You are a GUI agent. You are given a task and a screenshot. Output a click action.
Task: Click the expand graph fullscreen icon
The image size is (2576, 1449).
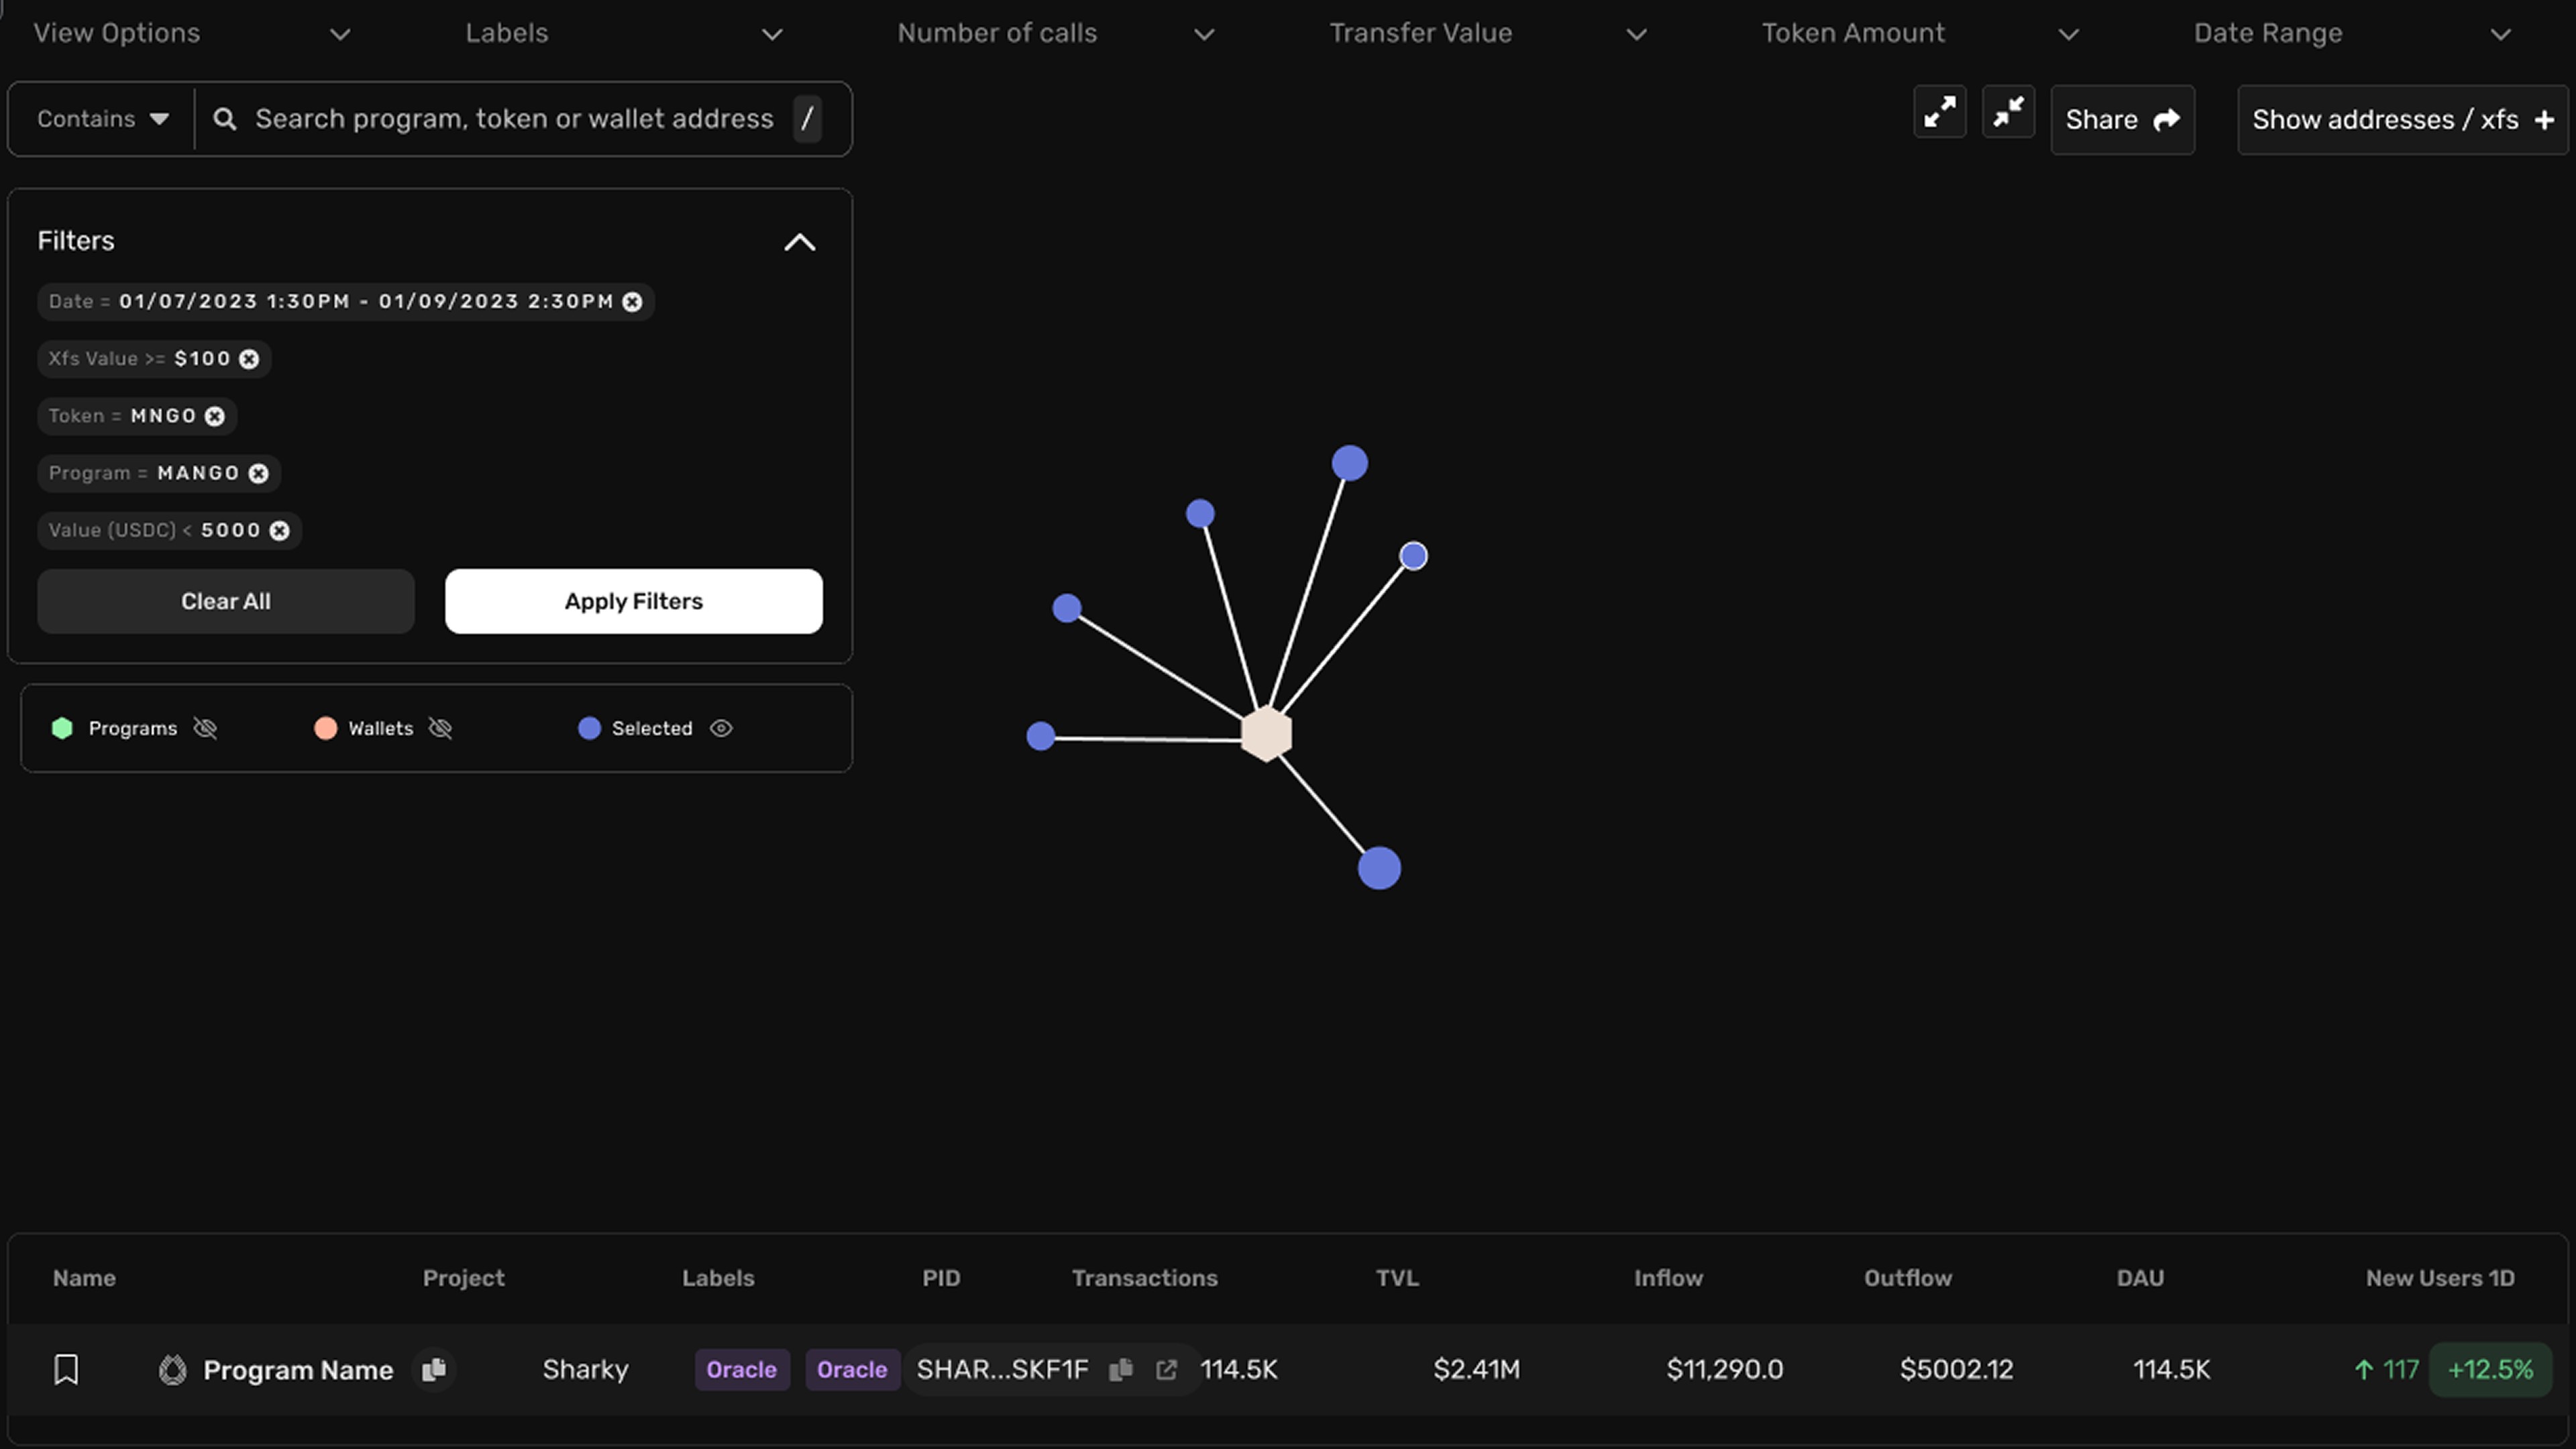pos(1939,112)
